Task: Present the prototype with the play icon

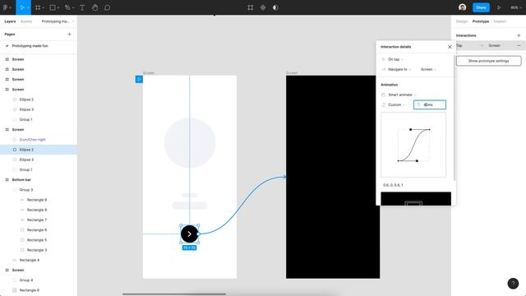Action: coord(499,7)
